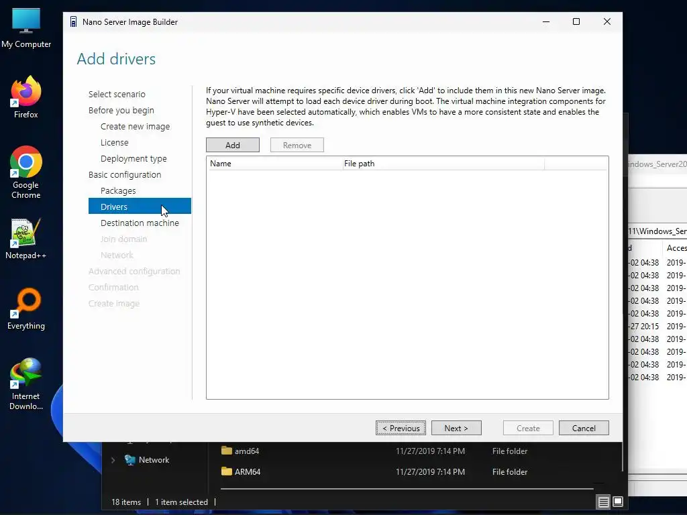Click the Network icon in Explorer sidebar
This screenshot has height=515, width=687.
click(130, 460)
